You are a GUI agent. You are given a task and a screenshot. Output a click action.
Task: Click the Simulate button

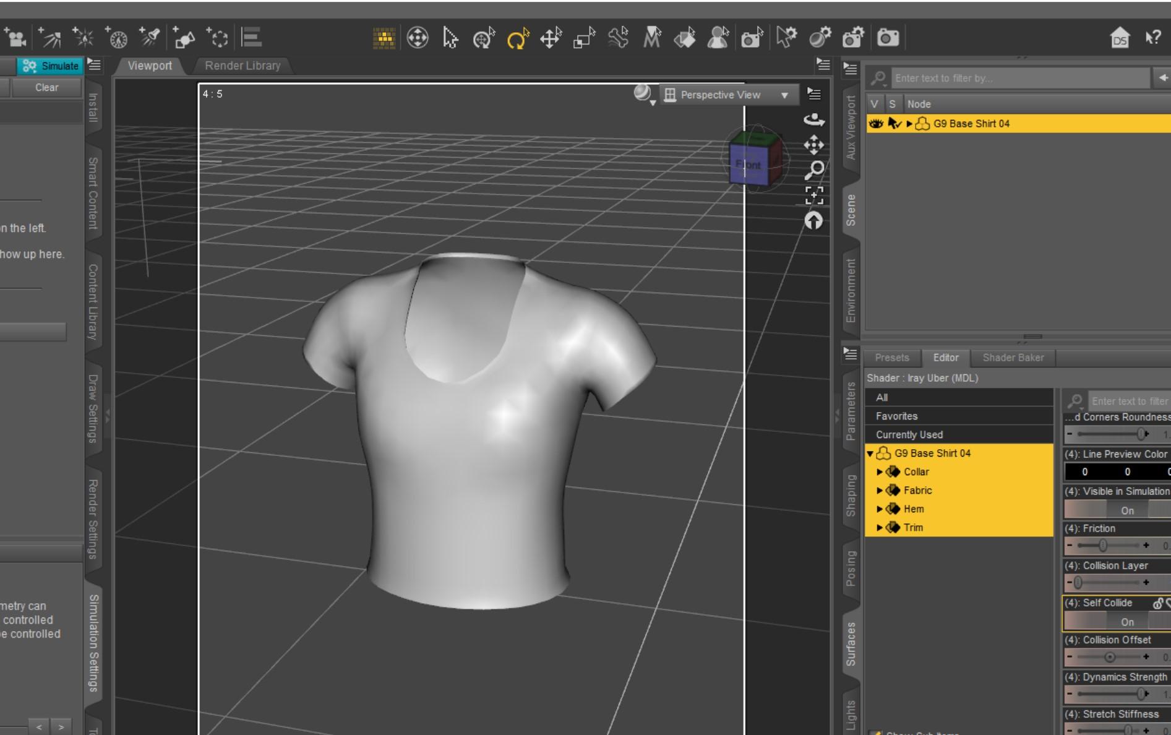point(50,66)
